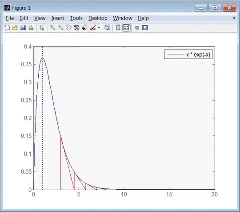
Task: Click the x-axis label 15
Action: pos(169,195)
